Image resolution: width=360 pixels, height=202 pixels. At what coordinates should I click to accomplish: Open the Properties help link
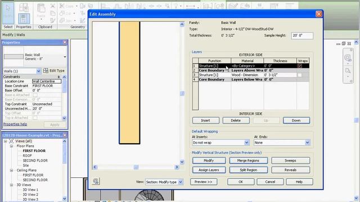click(x=15, y=124)
